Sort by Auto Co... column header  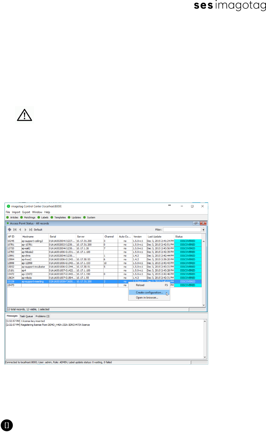(x=125, y=237)
